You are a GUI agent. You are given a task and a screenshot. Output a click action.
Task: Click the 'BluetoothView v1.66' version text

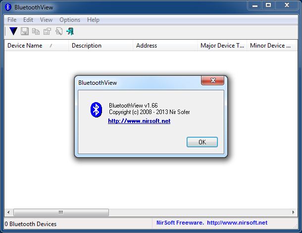pos(133,106)
